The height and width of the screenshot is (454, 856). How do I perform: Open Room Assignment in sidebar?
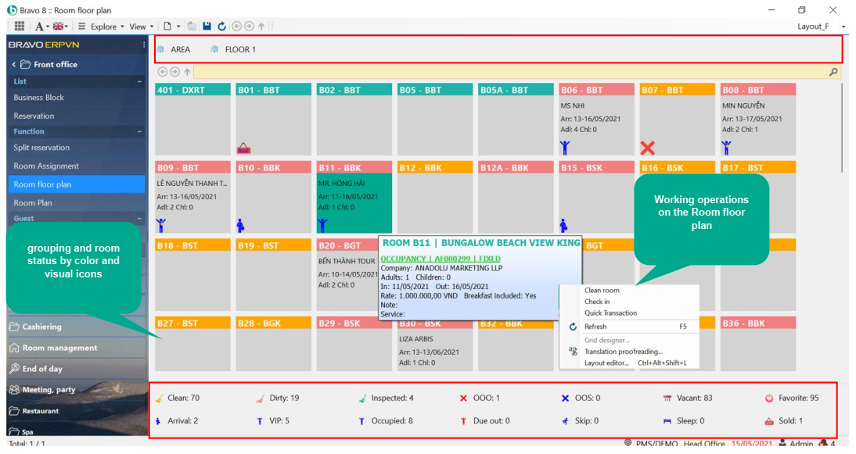[46, 166]
